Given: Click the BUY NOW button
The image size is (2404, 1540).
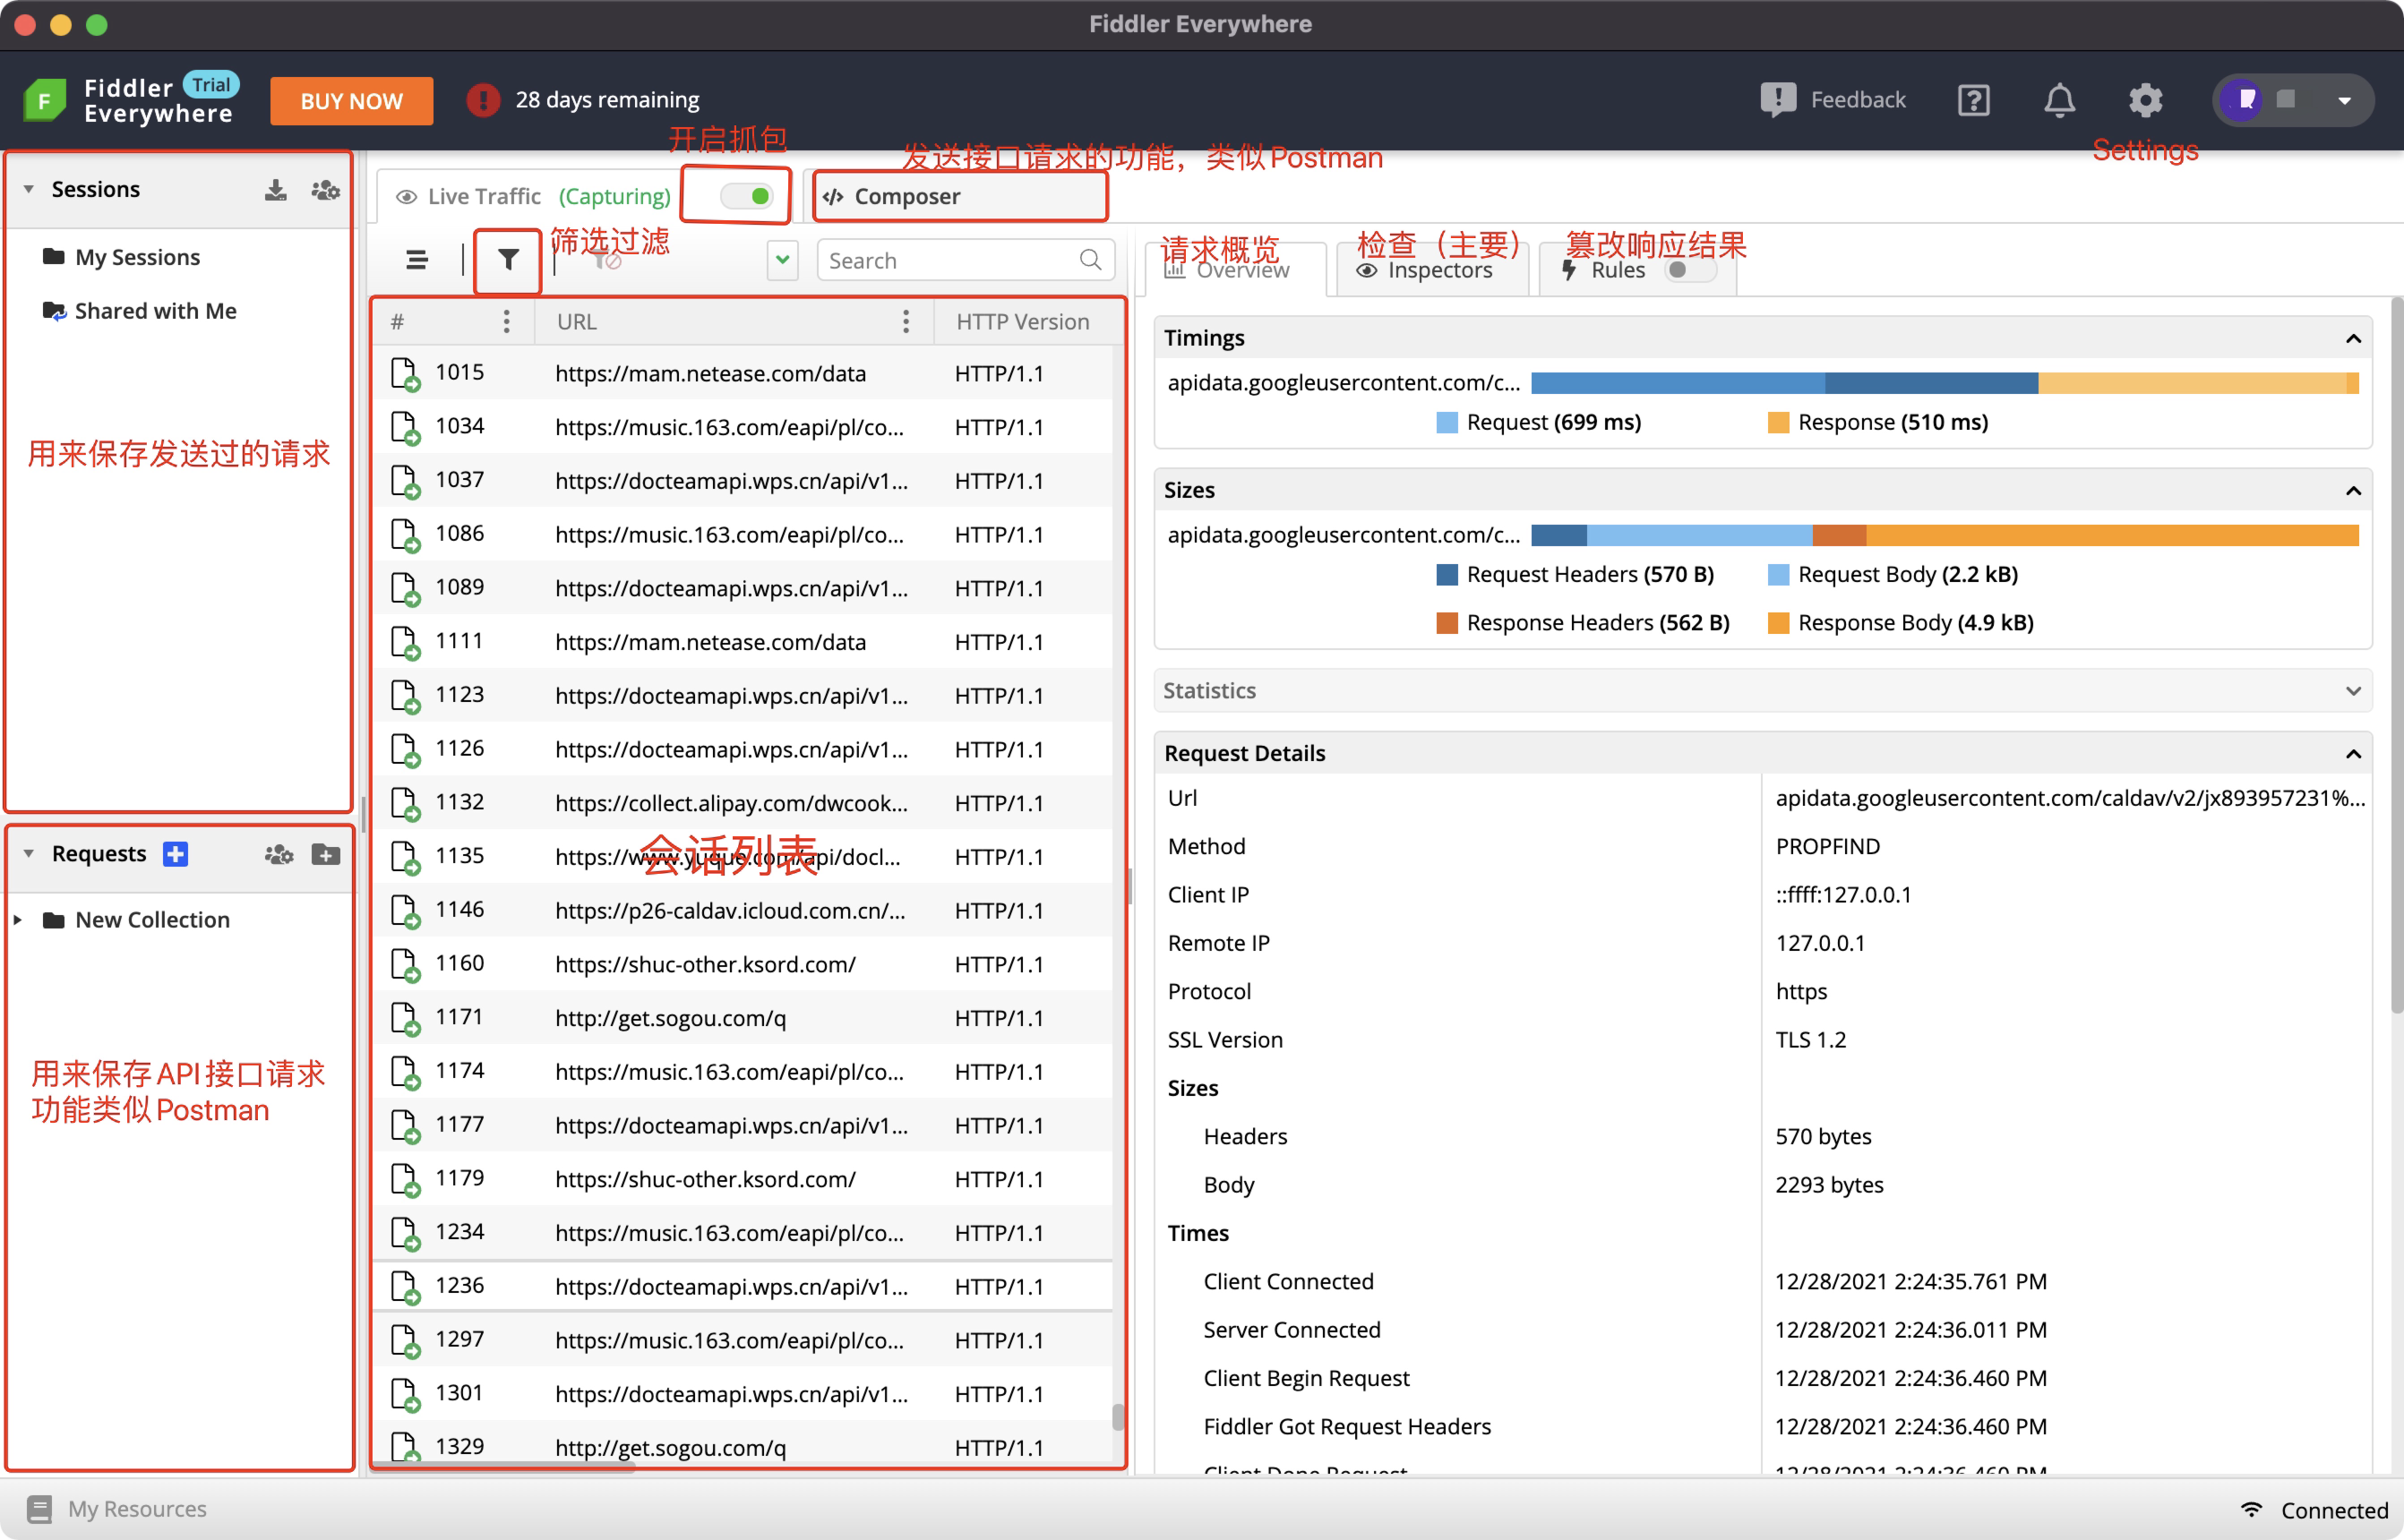Looking at the screenshot, I should pyautogui.click(x=351, y=101).
